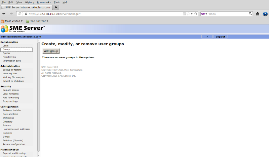
Task: Open the Help menu
Action: pyautogui.click(x=65, y=2)
